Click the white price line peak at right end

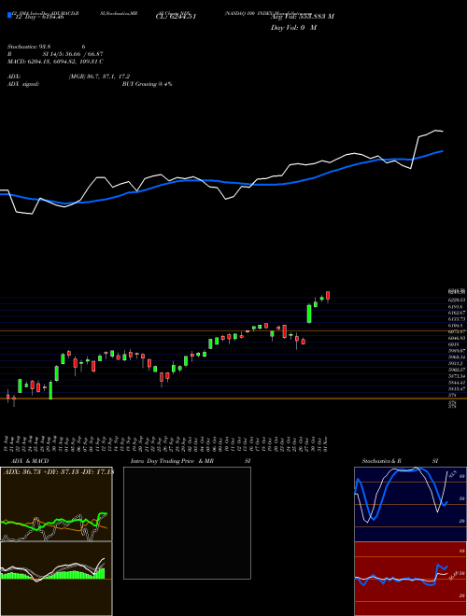point(435,130)
